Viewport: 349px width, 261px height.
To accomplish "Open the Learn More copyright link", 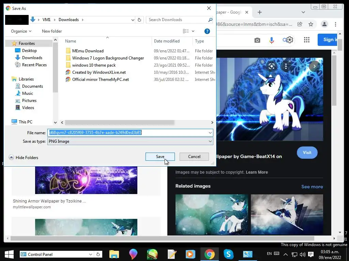I will [257, 172].
